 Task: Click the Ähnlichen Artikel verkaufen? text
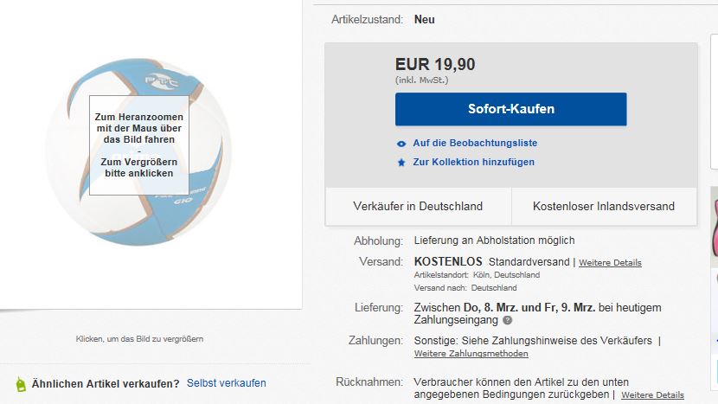point(106,384)
